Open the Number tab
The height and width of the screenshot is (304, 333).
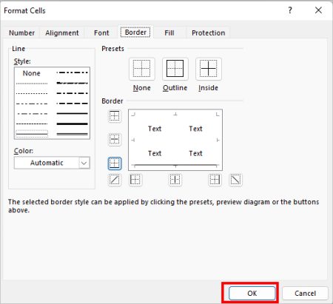21,33
